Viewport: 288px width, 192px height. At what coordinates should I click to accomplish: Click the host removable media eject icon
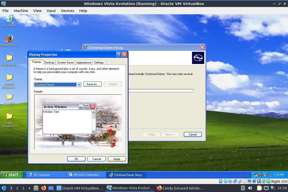[x=243, y=188]
